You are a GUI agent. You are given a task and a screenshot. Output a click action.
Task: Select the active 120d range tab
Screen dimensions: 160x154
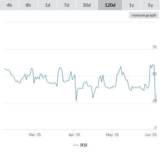(x=110, y=5)
